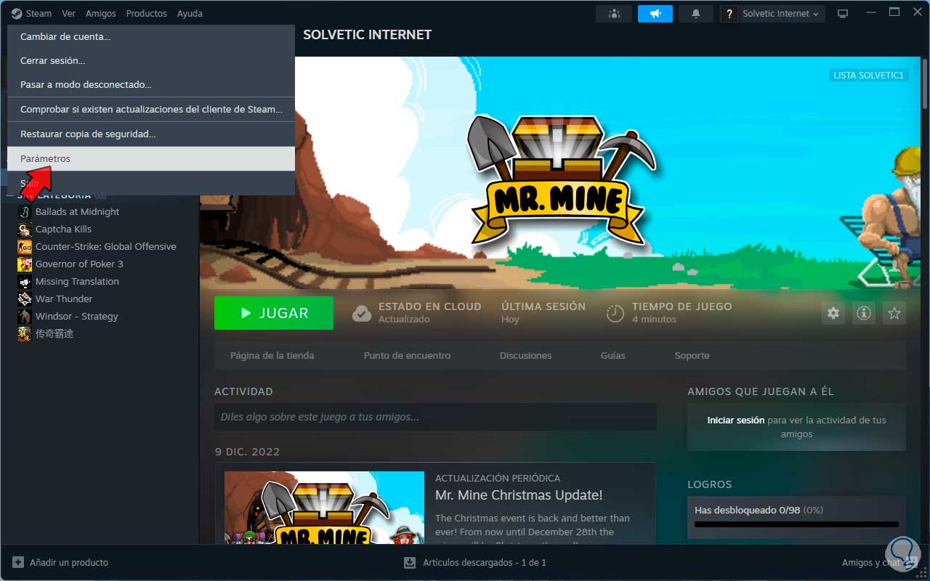The width and height of the screenshot is (930, 581).
Task: Open the LOGROS section heading
Action: pos(710,484)
